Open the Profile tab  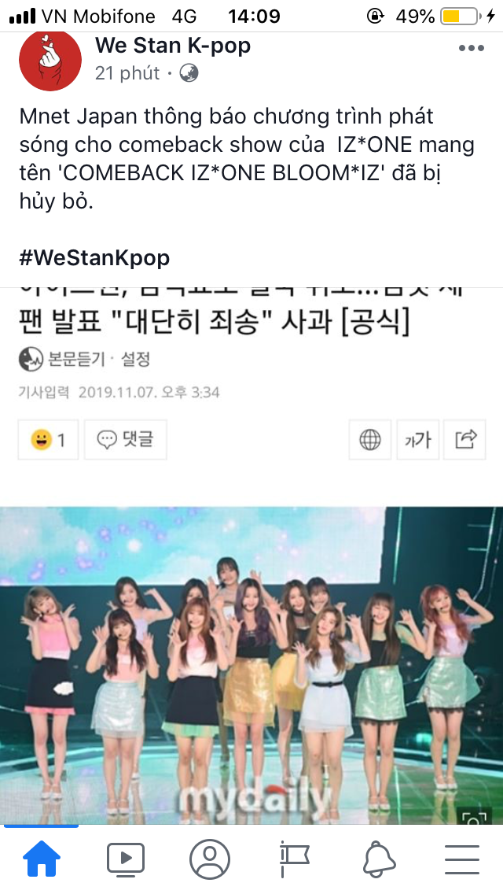[x=210, y=859]
